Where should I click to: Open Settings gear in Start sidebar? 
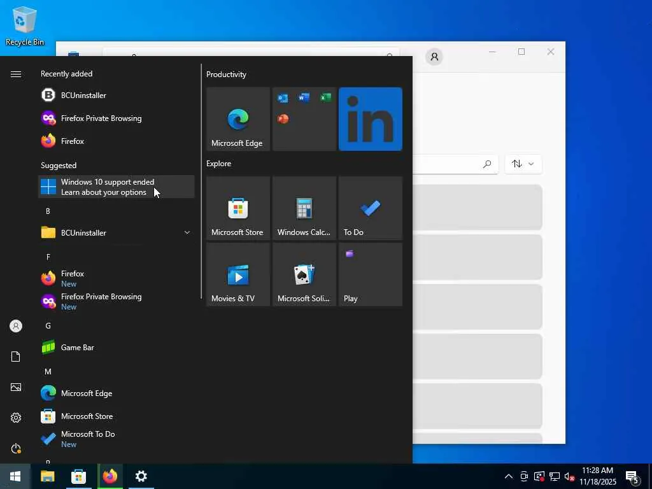(x=16, y=418)
